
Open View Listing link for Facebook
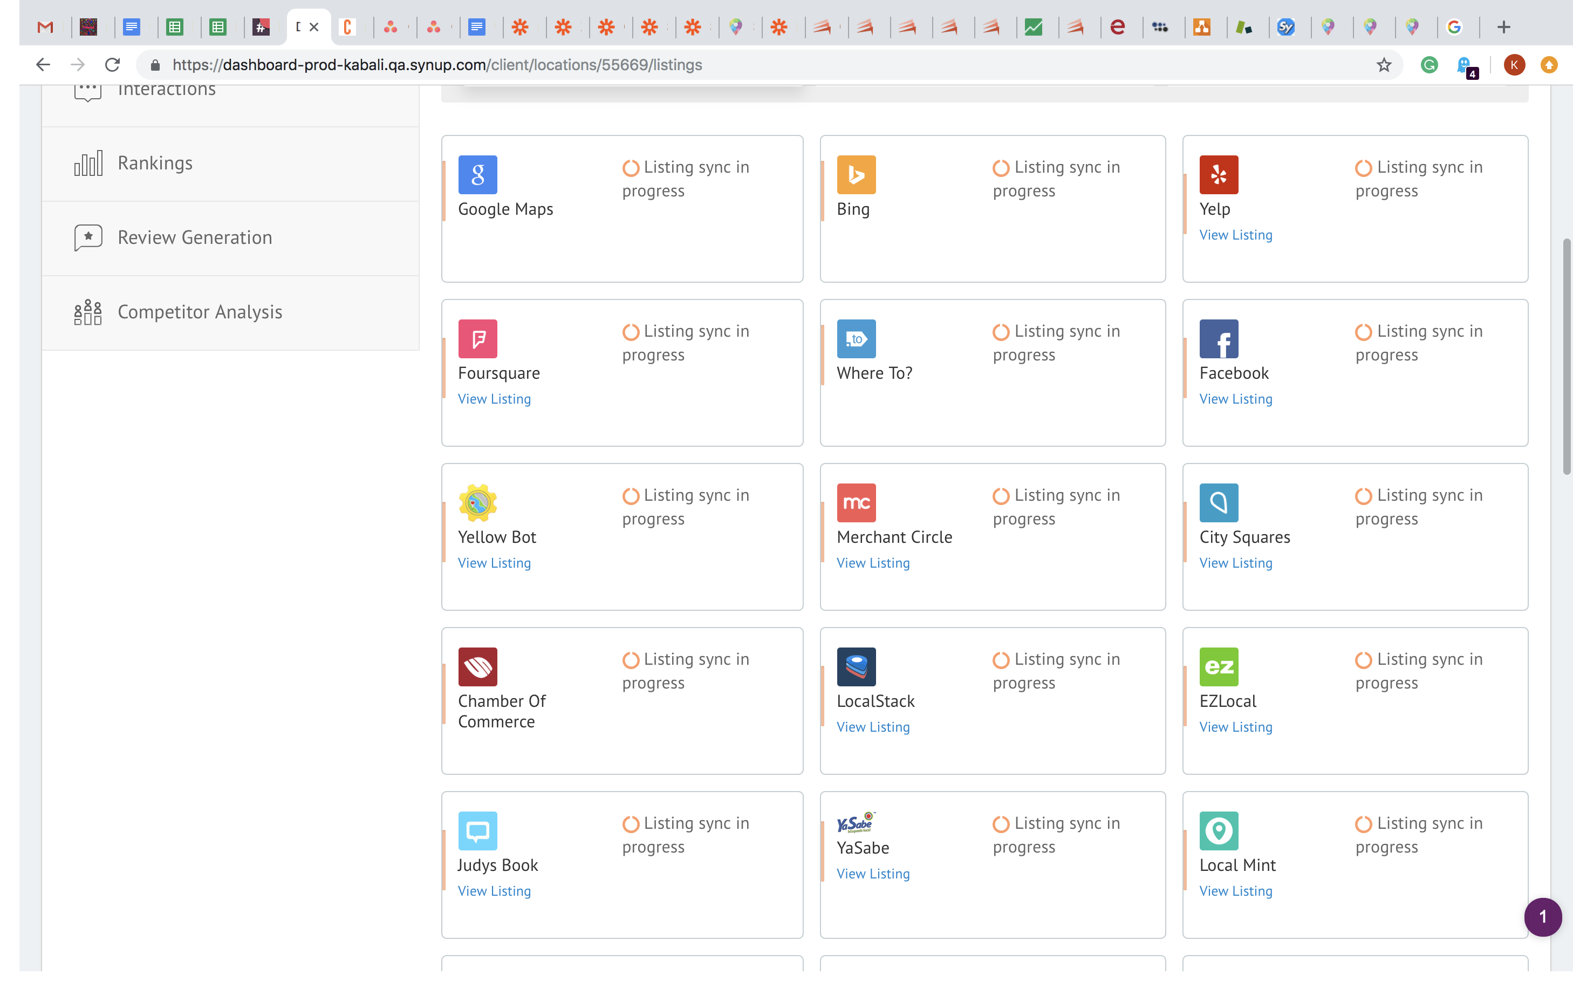click(x=1235, y=399)
